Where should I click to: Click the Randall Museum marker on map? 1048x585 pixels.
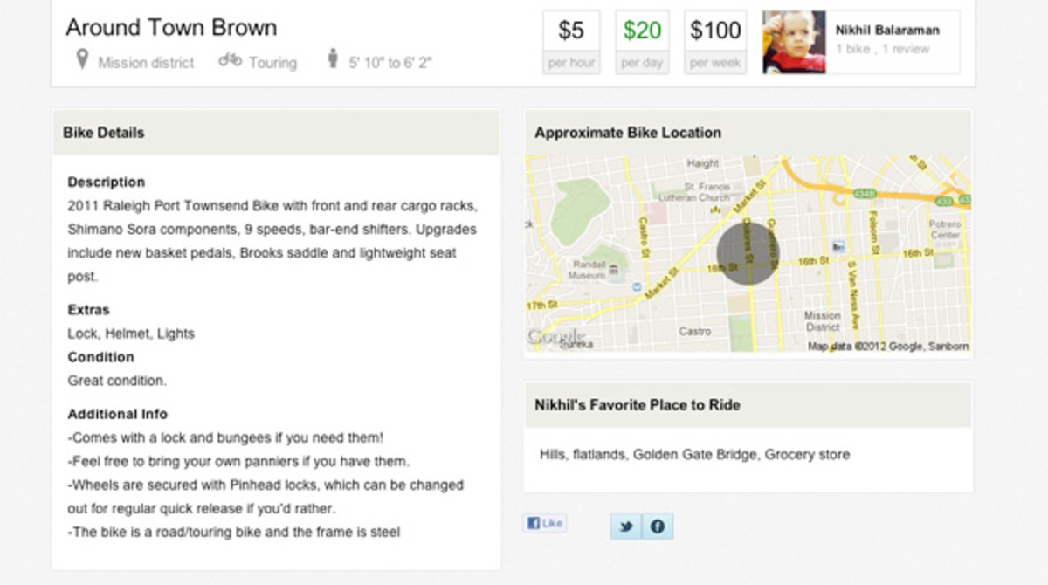[613, 270]
